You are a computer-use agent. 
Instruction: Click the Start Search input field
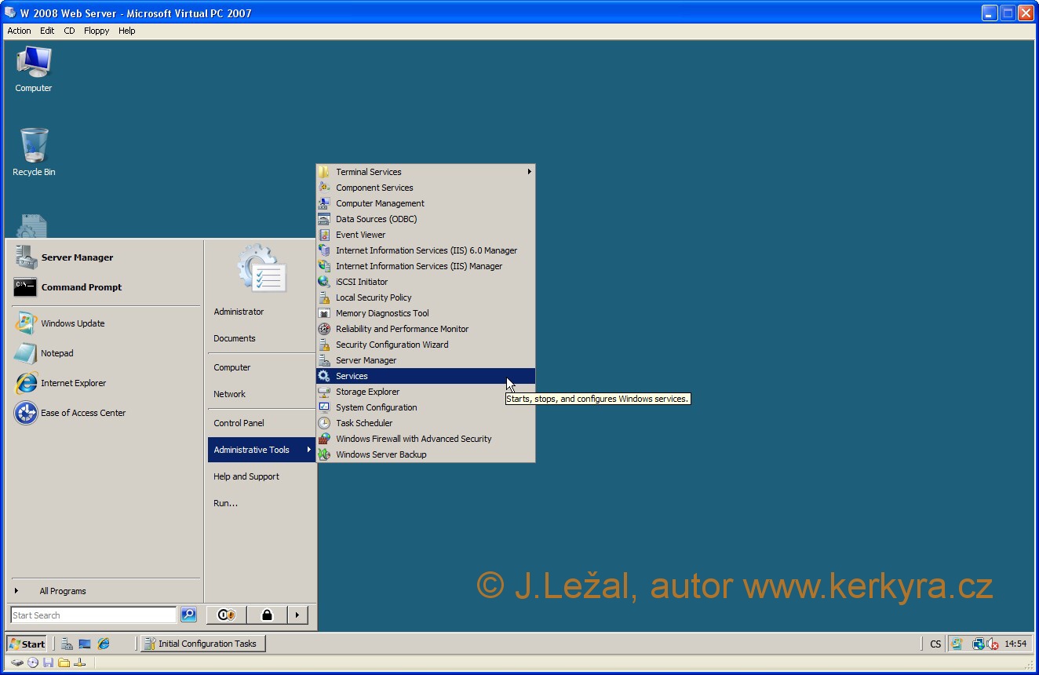tap(93, 615)
